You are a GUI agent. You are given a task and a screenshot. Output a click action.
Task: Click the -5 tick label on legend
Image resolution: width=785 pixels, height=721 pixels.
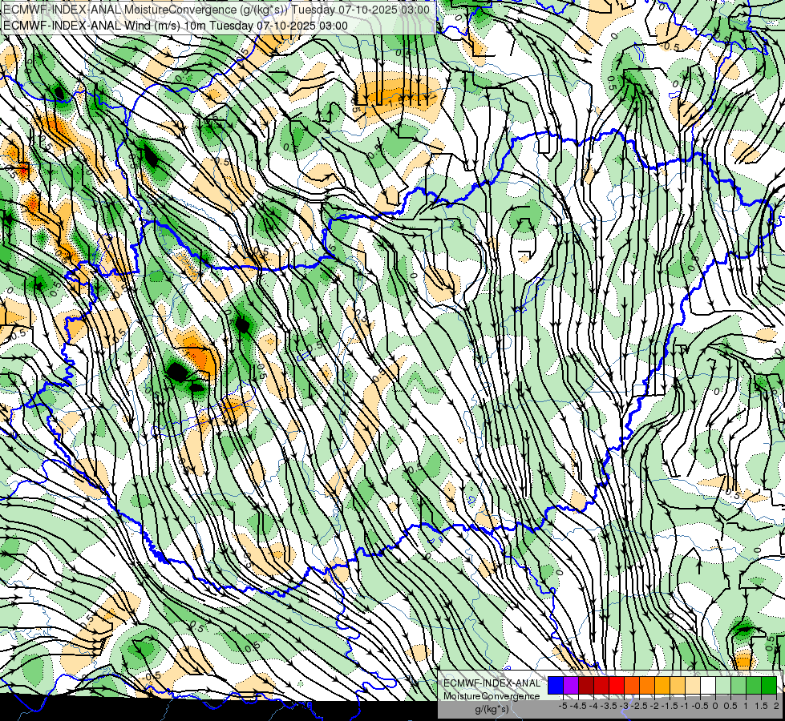pyautogui.click(x=563, y=706)
